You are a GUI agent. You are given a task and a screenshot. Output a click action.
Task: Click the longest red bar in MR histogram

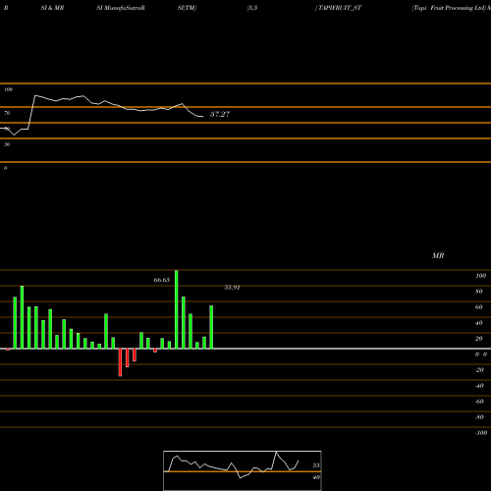[120, 362]
